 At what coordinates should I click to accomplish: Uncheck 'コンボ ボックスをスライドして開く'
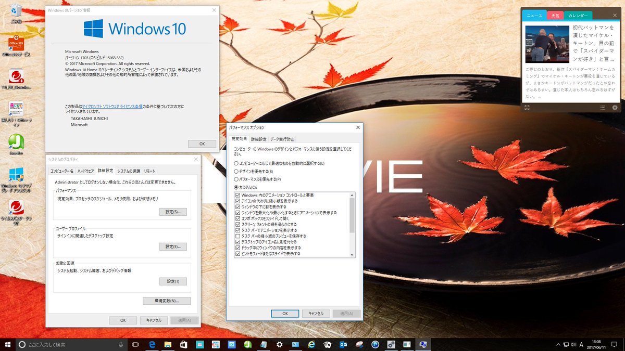tap(238, 218)
